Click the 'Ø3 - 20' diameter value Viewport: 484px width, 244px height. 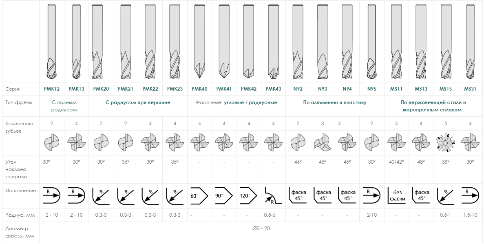261,228
